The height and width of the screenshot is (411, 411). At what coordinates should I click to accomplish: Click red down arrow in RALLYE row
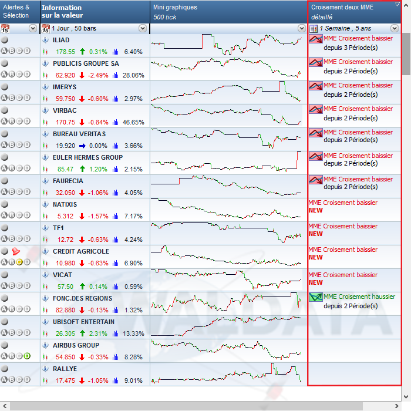[x=82, y=380]
